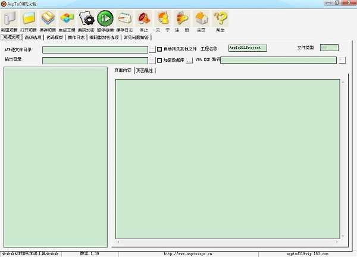The width and height of the screenshot is (357, 257).
Task: Click the AspToDll title bar app icon
Action: coord(4,4)
